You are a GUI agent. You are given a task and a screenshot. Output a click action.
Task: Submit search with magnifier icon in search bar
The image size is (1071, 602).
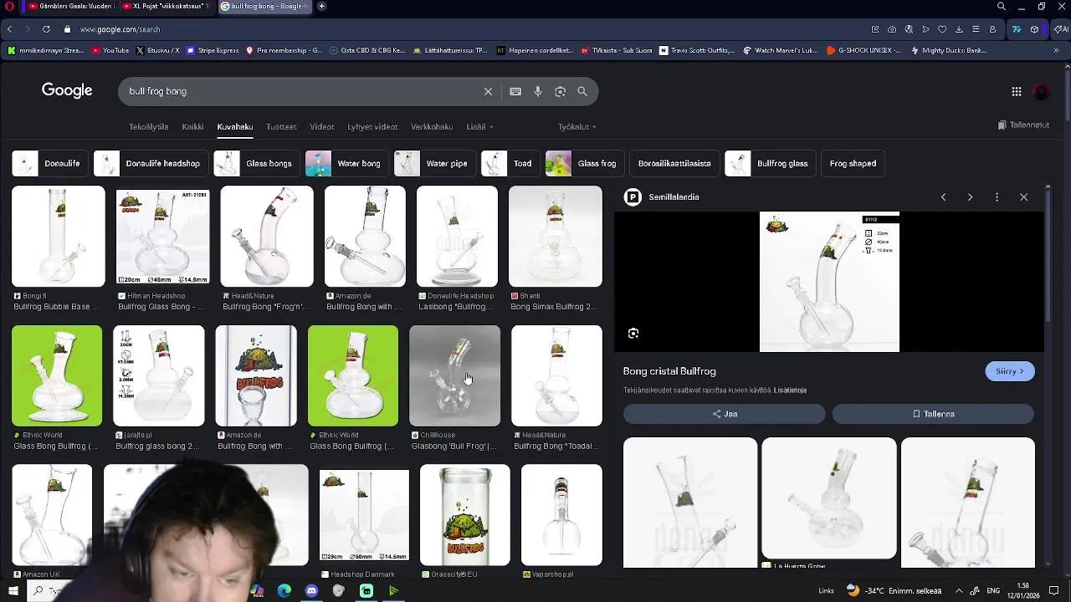coord(582,91)
